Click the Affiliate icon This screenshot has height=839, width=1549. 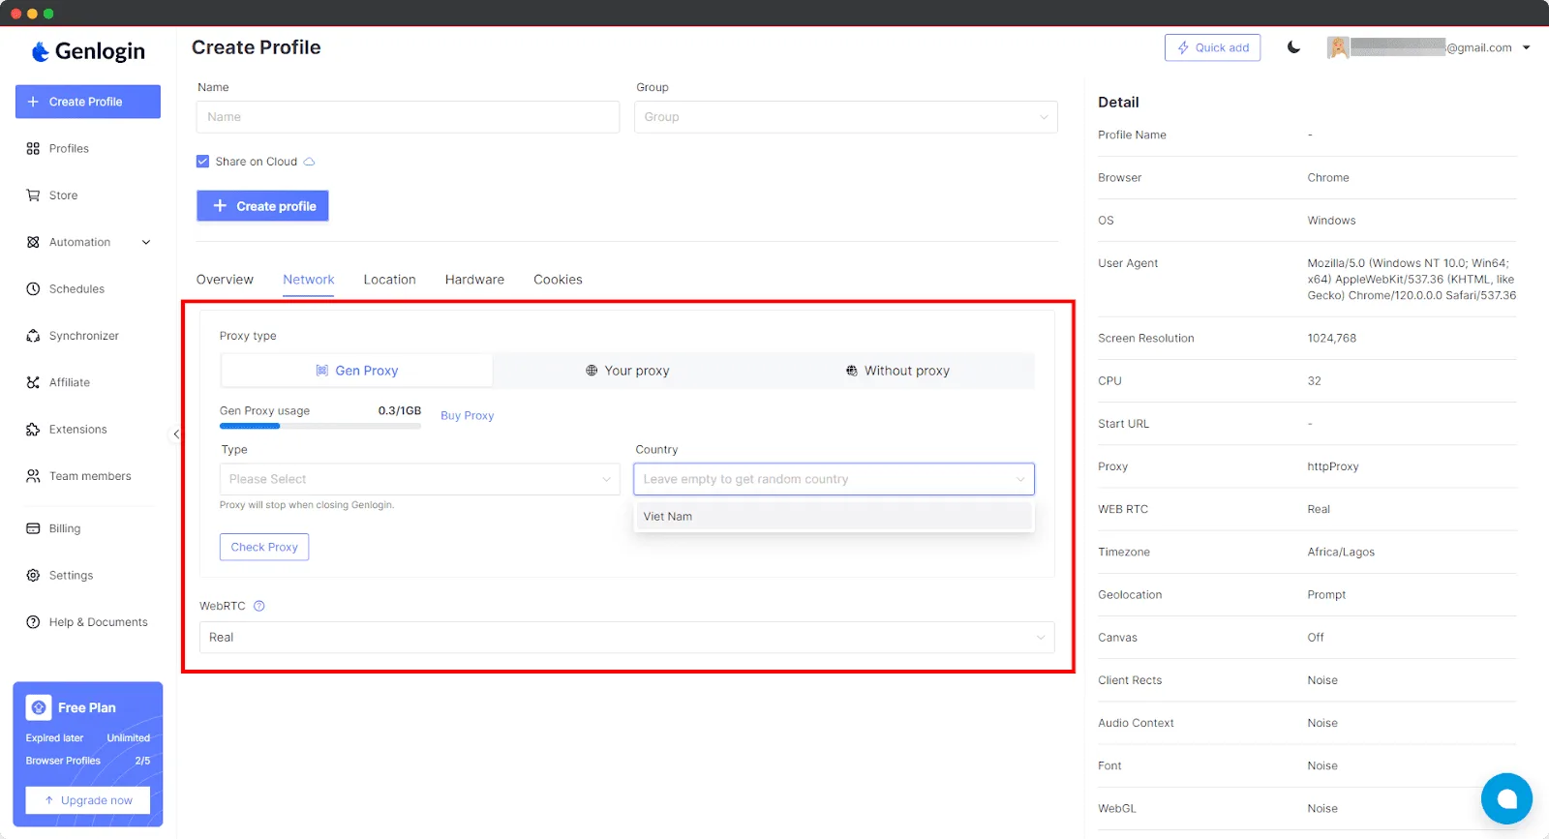[x=33, y=382]
